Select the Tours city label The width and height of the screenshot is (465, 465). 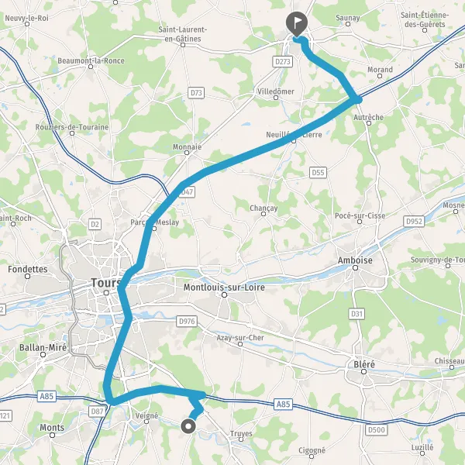(x=105, y=283)
